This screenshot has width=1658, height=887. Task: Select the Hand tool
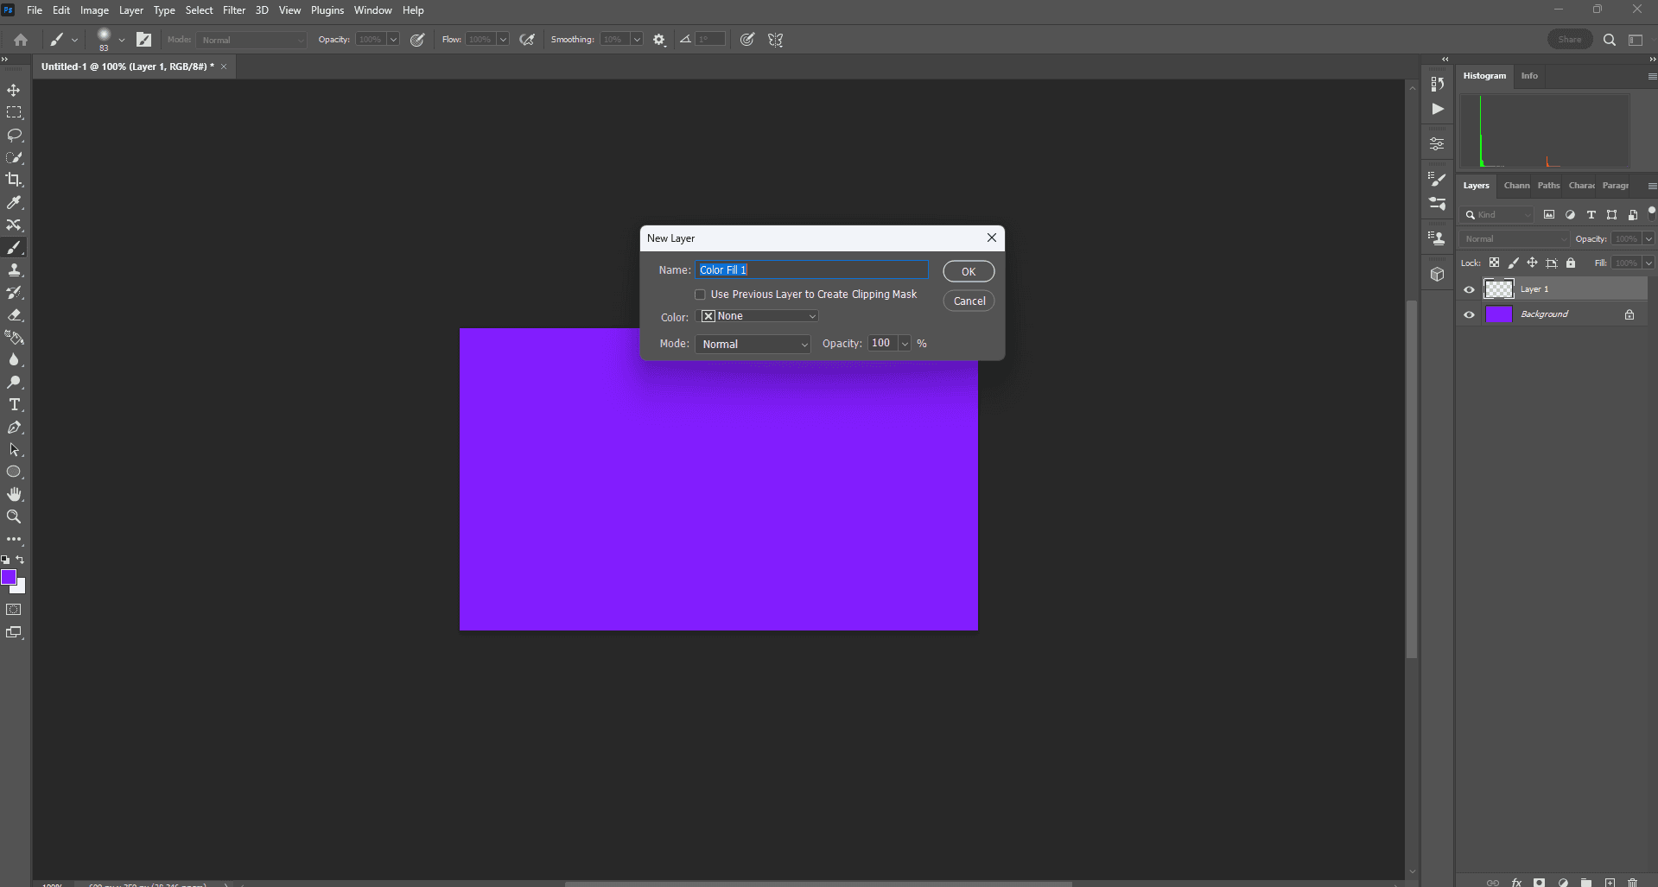coord(14,495)
